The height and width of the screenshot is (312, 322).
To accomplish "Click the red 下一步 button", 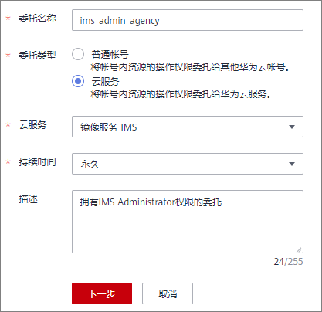I will [102, 293].
